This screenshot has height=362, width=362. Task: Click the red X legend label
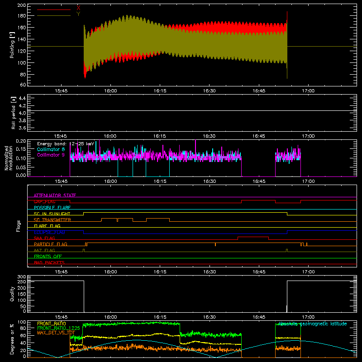click(x=78, y=8)
